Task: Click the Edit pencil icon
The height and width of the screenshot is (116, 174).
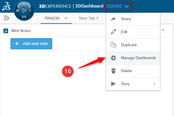Action: pos(113,32)
